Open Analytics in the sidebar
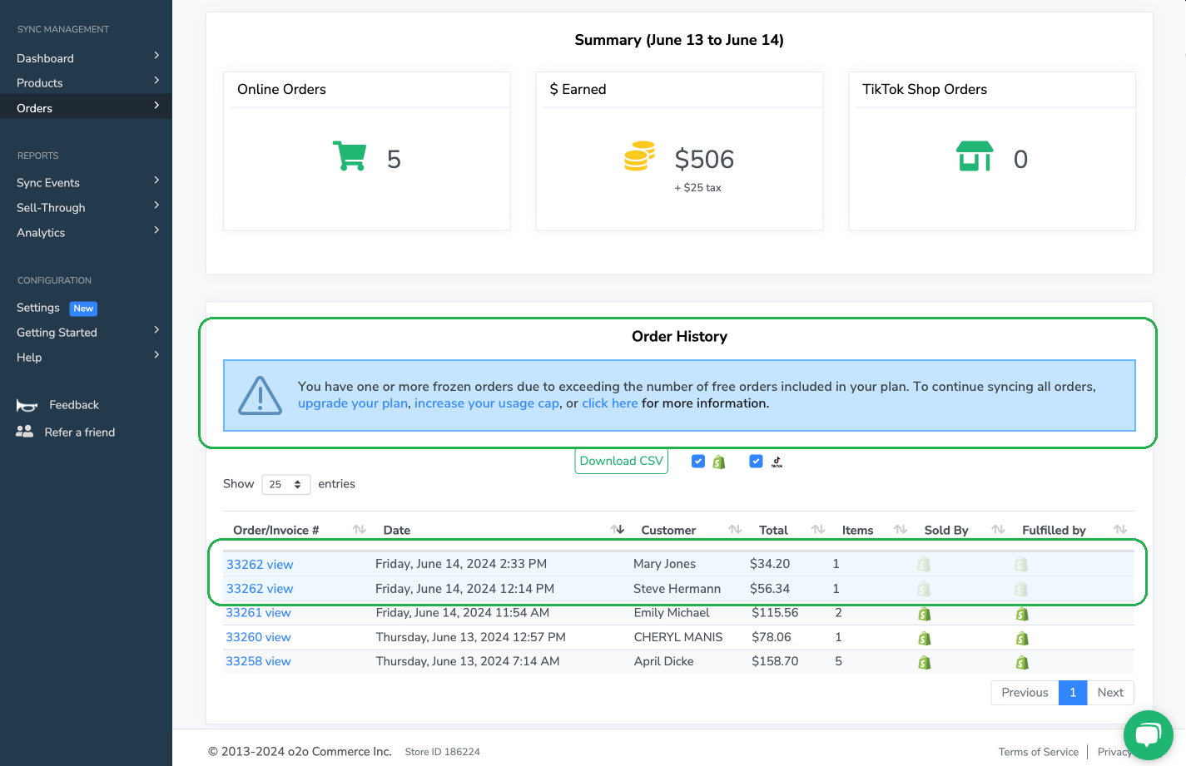 (x=41, y=233)
